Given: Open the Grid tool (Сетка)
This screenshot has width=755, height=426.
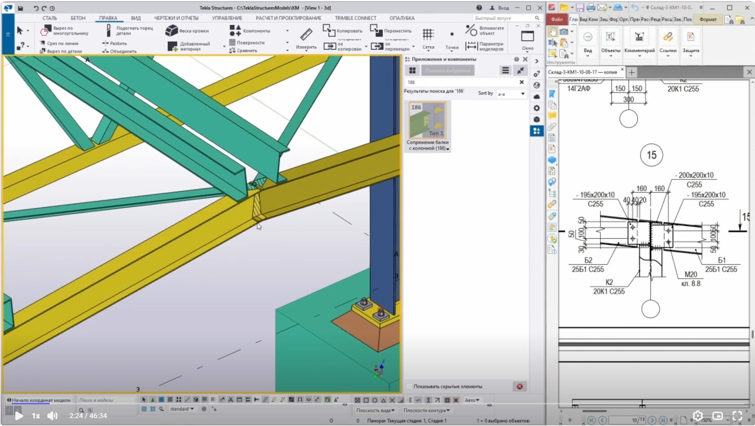Looking at the screenshot, I should tap(428, 38).
